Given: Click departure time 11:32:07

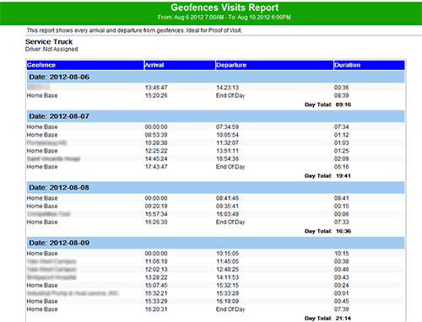Looking at the screenshot, I should (x=227, y=142).
